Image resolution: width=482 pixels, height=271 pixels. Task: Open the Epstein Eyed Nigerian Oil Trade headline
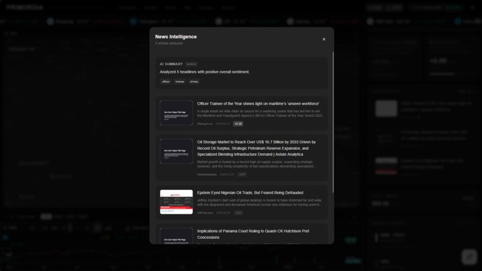[x=250, y=193]
